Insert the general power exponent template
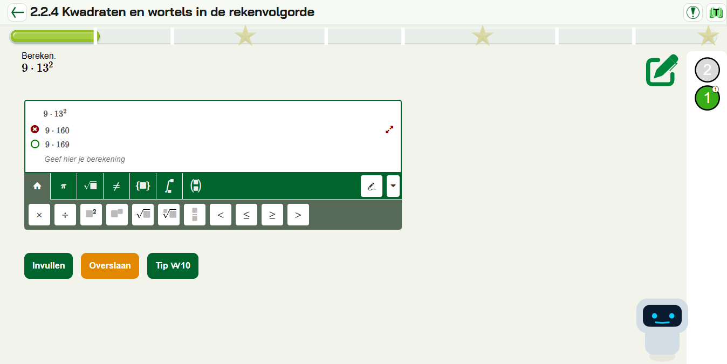 117,215
